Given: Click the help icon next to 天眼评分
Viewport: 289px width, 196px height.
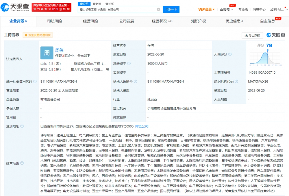Looking at the screenshot, I should click(230, 54).
